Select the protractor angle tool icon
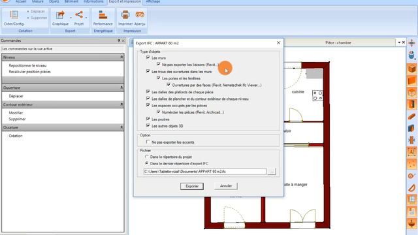 pos(411,188)
